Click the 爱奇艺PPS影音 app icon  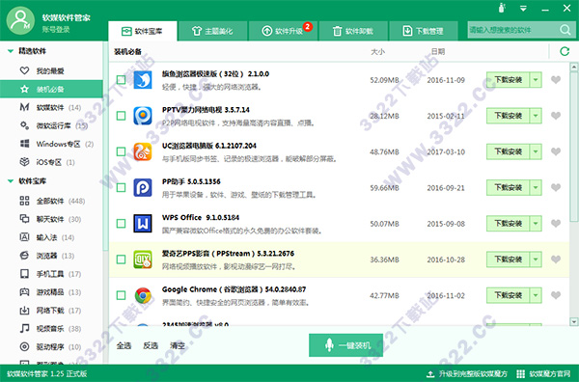pos(143,259)
